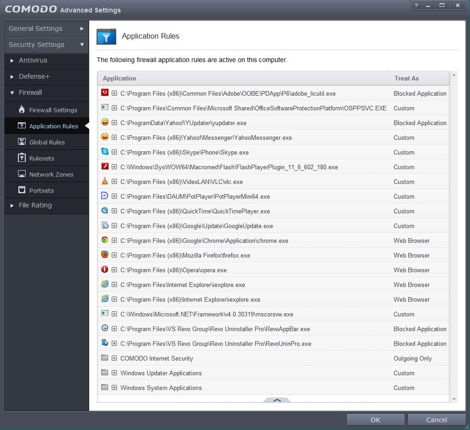
Task: Expand the mscorsvw.exe rule entry
Action: [x=114, y=314]
